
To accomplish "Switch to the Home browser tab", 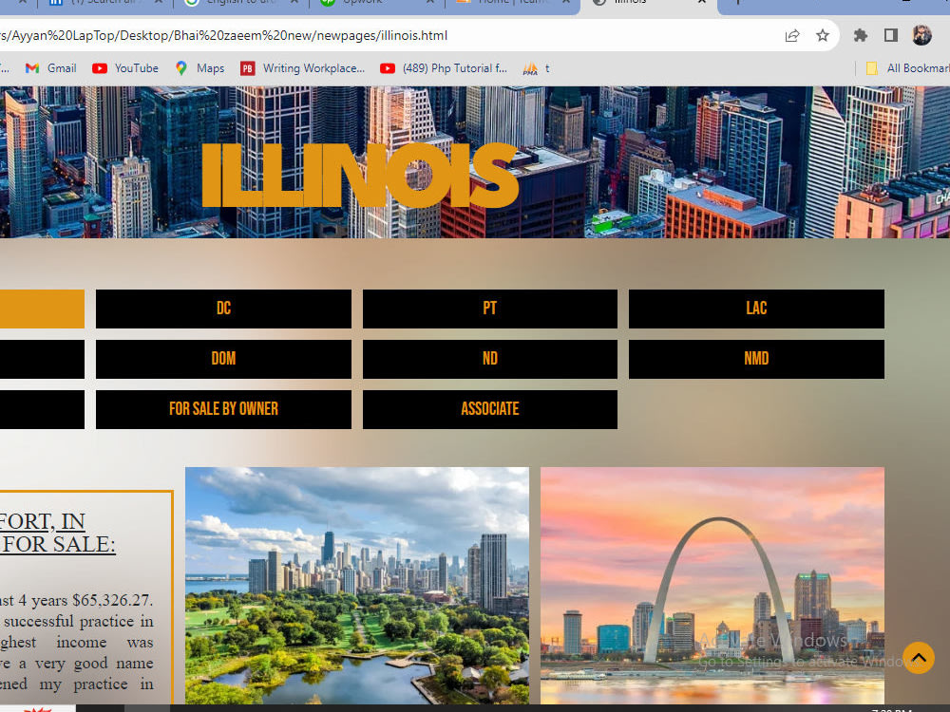I will click(x=513, y=3).
